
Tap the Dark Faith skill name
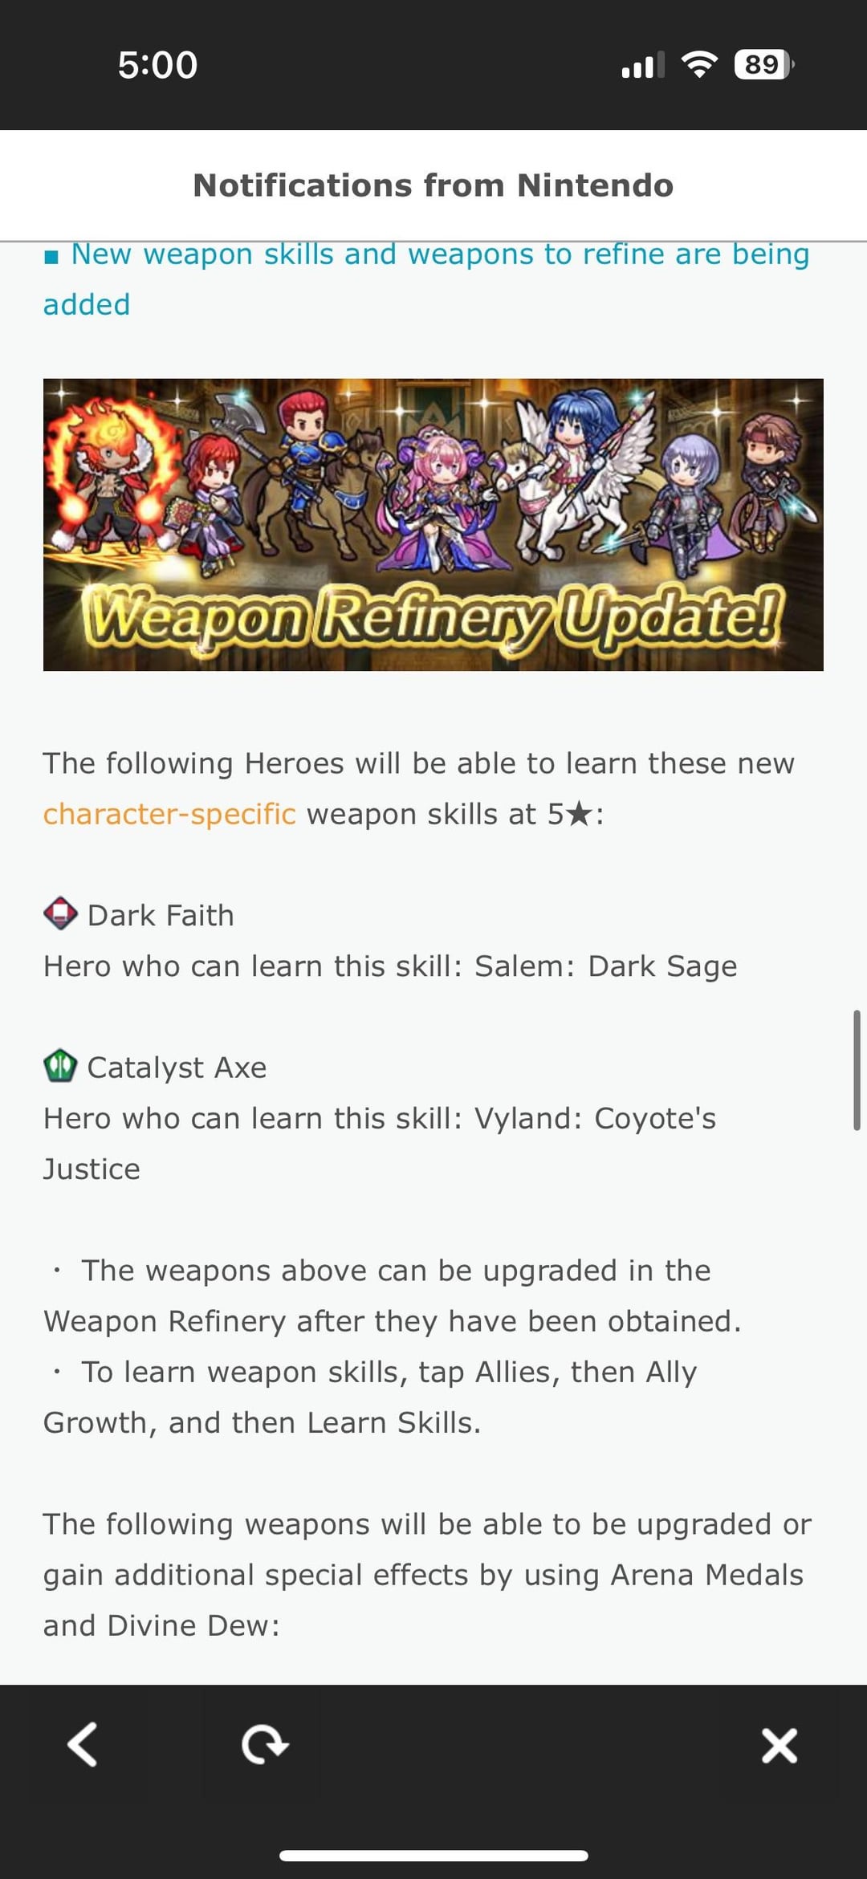161,915
